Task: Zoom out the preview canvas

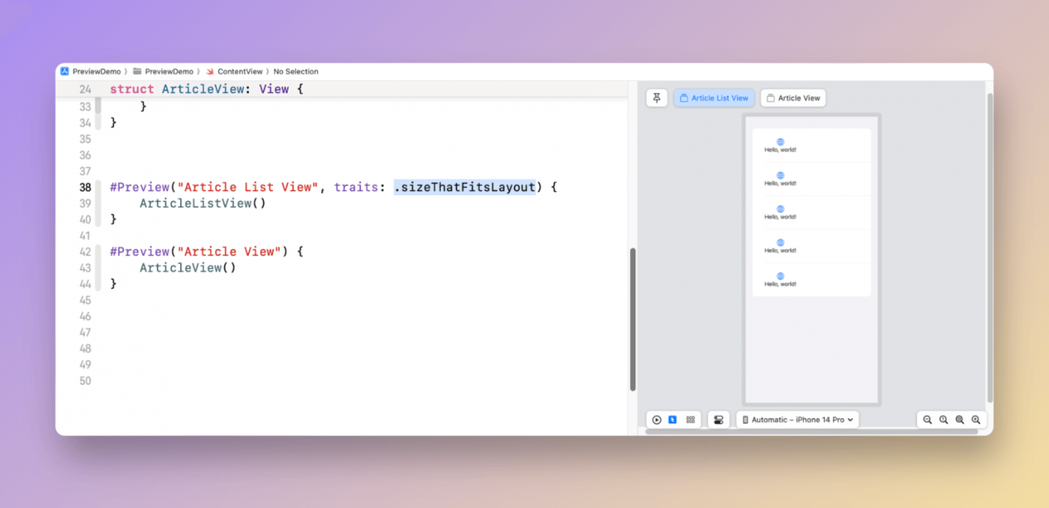Action: click(927, 419)
